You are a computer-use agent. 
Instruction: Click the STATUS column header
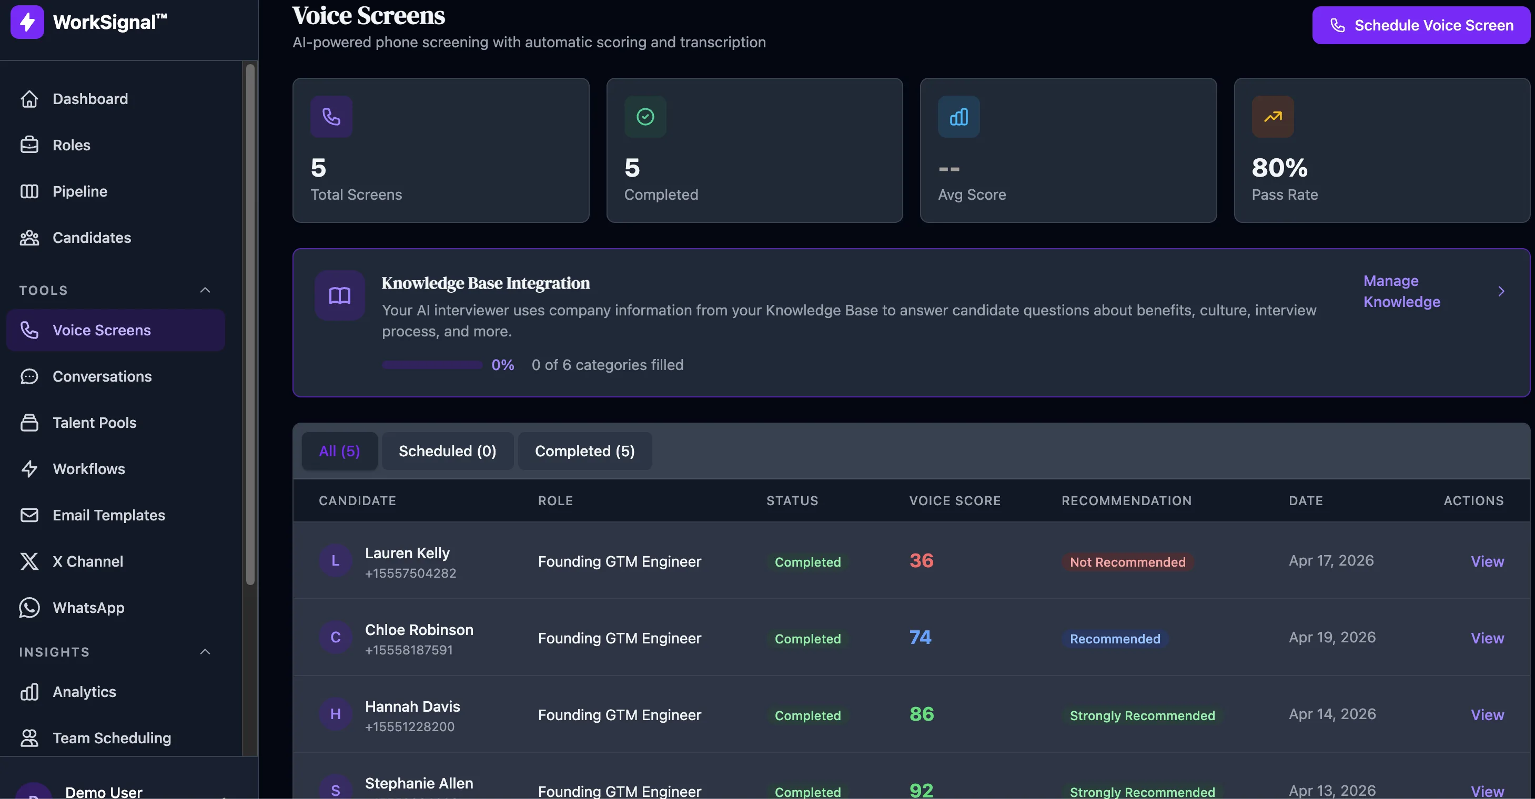pyautogui.click(x=792, y=501)
